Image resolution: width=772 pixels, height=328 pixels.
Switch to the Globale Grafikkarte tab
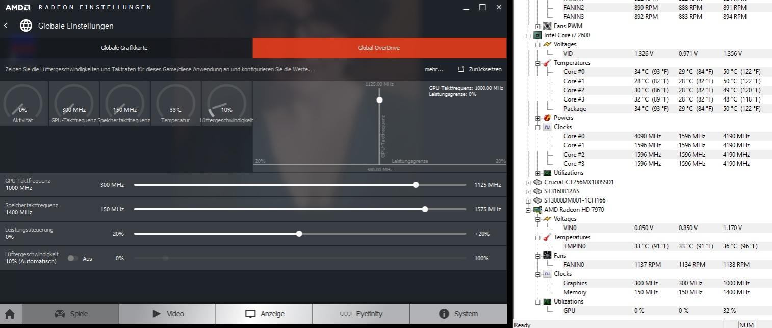126,48
